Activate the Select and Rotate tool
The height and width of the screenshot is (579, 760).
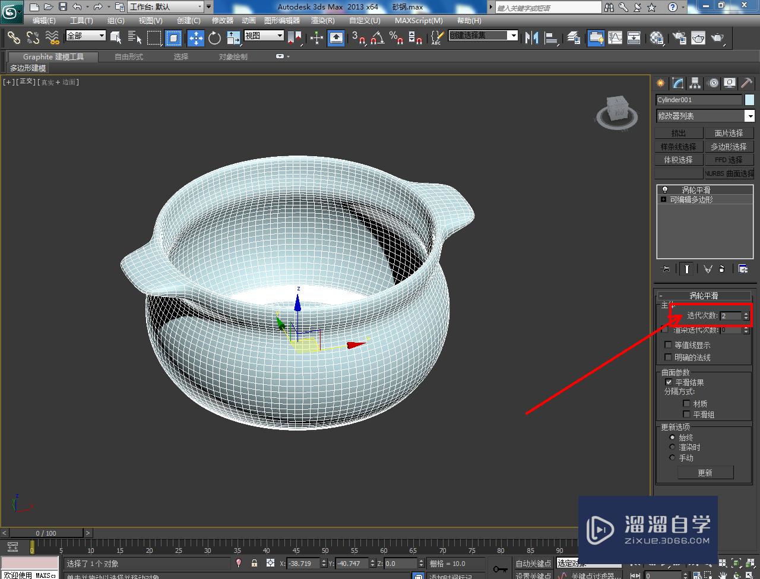coord(215,37)
